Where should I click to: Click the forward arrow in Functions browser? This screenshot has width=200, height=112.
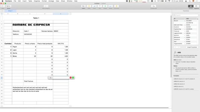[x=179, y=47]
